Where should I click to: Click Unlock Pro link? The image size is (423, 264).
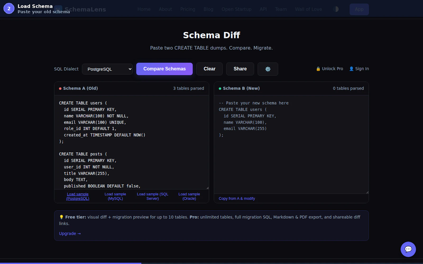click(x=329, y=69)
